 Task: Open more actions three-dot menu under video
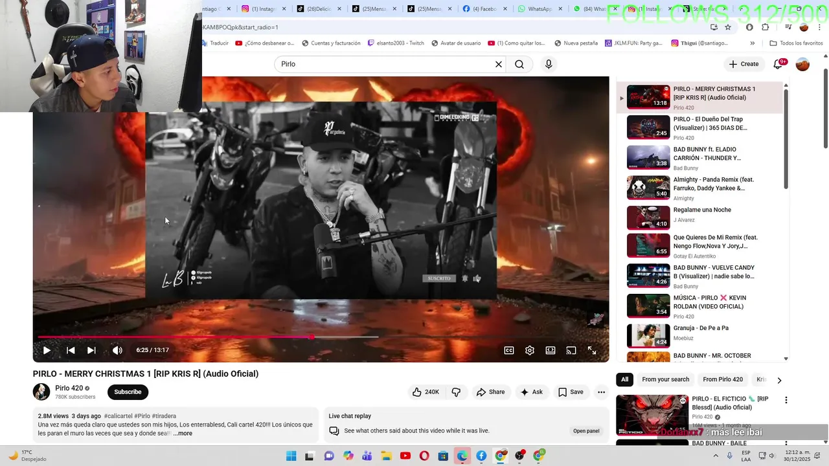601,392
